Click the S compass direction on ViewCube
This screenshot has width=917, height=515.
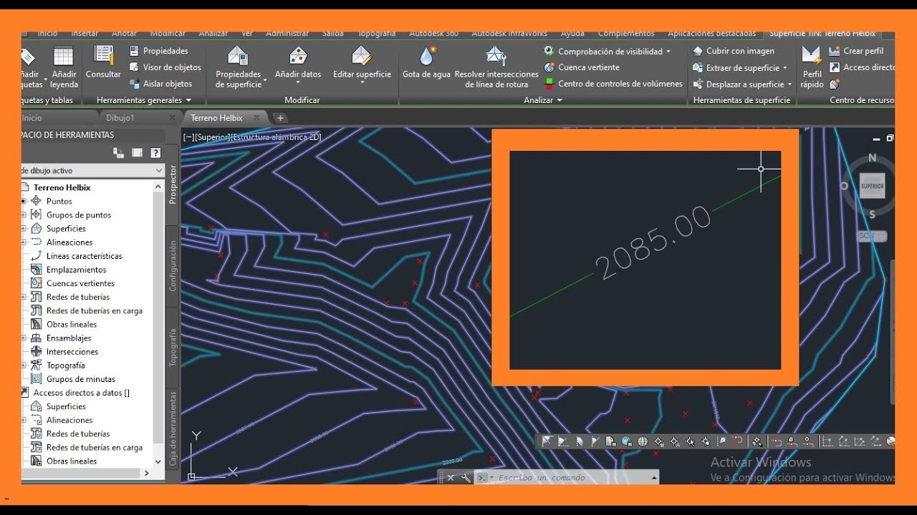872,215
